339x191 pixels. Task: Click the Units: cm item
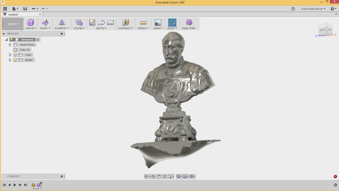coord(25,50)
